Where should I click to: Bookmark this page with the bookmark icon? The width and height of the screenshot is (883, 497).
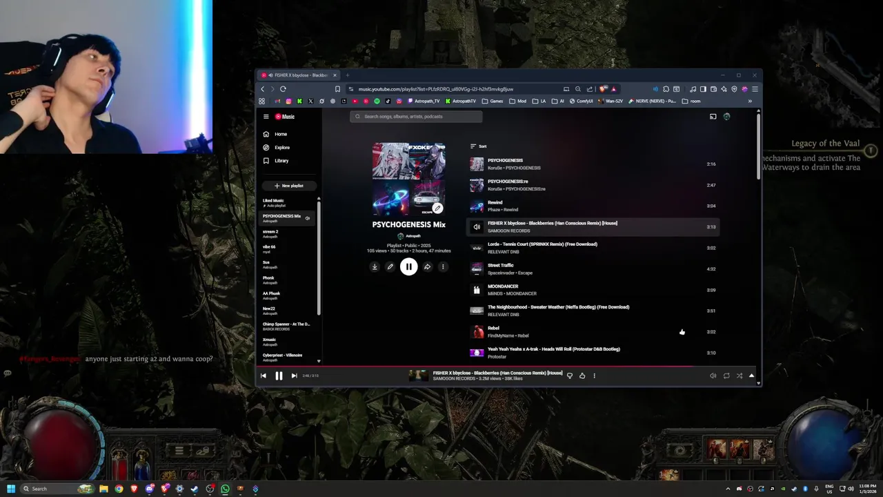[337, 89]
